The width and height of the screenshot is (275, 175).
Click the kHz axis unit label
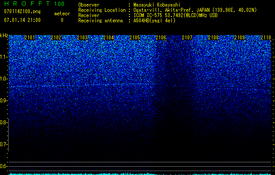click(x=4, y=35)
